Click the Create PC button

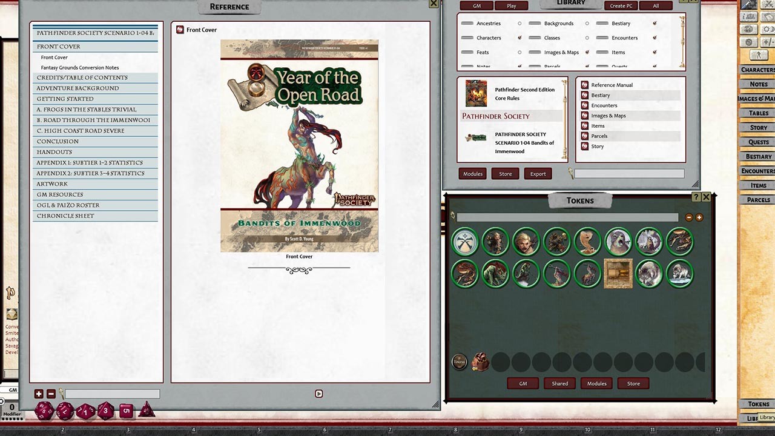click(x=621, y=5)
